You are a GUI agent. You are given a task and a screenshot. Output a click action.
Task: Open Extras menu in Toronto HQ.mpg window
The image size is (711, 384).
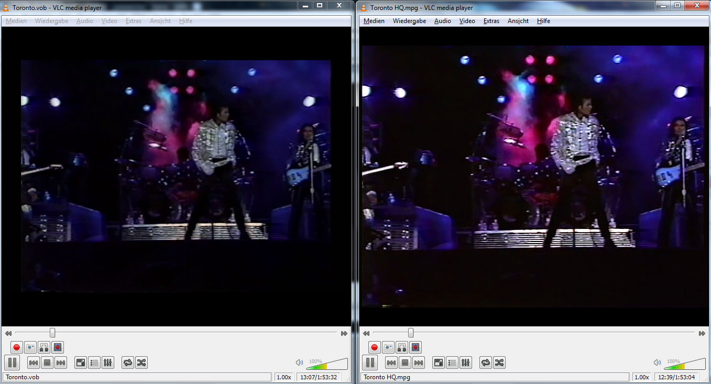pos(491,21)
